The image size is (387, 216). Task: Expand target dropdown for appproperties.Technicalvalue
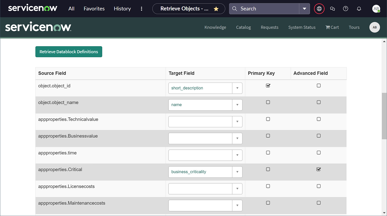[x=237, y=122]
